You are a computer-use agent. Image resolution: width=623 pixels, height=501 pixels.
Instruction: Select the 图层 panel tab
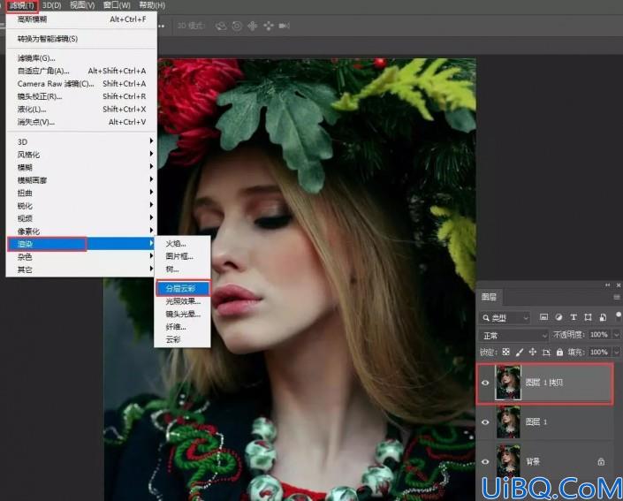(x=489, y=297)
